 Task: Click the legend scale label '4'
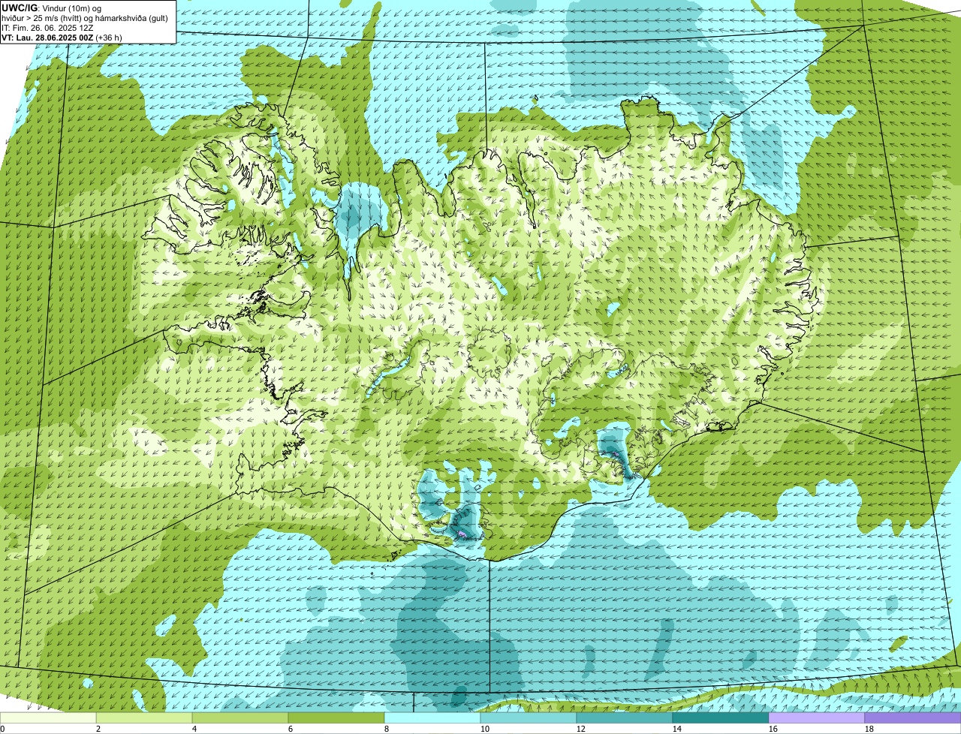coord(194,729)
